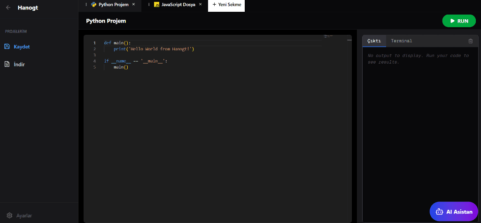Click code line 2 print statement
The height and width of the screenshot is (223, 481).
154,49
